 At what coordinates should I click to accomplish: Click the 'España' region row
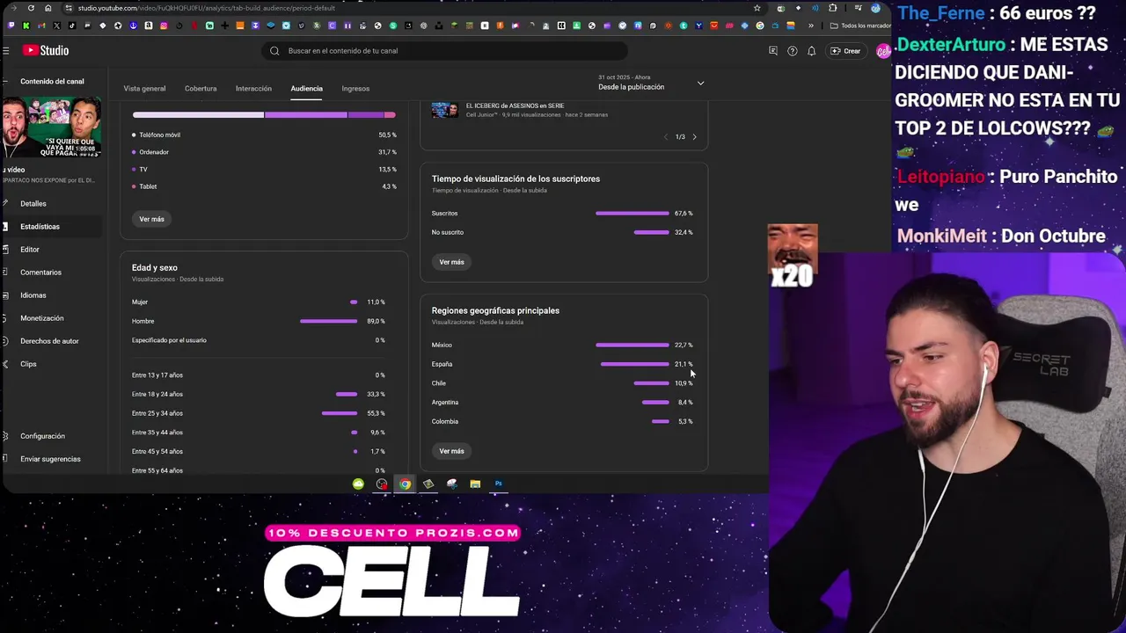pyautogui.click(x=562, y=364)
